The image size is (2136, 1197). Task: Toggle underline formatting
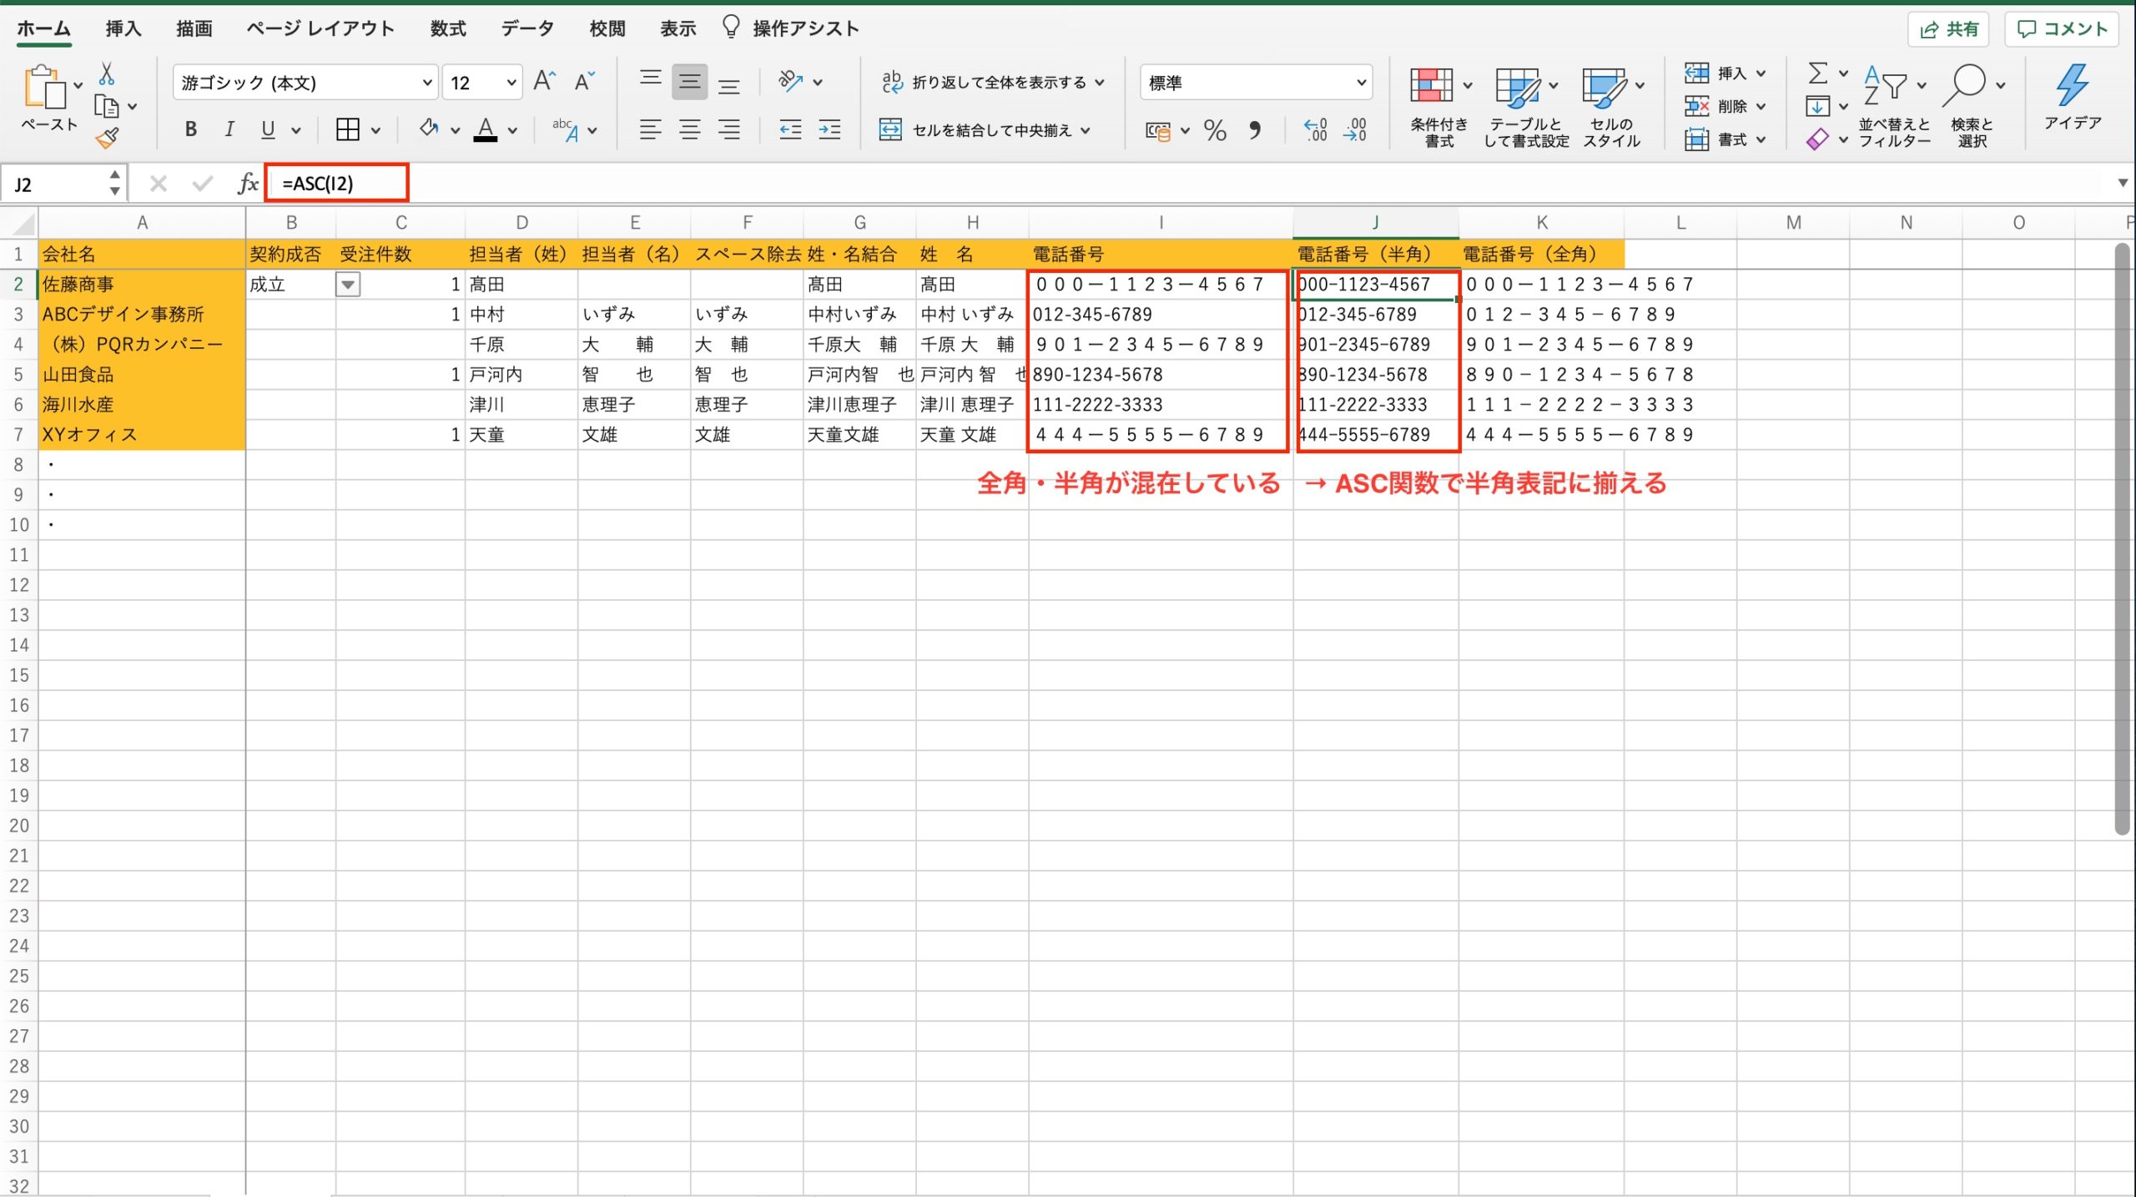coord(265,129)
